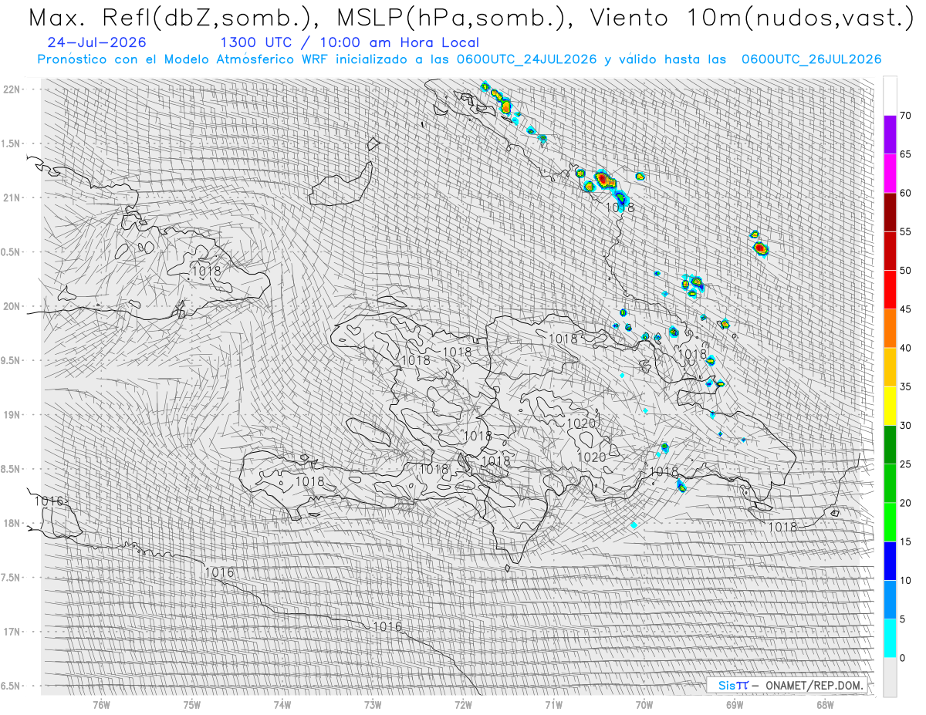Click the colorbar value label "70"
926x715 pixels.
[906, 115]
